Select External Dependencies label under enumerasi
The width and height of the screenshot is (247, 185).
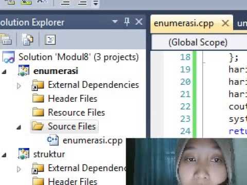coord(94,85)
